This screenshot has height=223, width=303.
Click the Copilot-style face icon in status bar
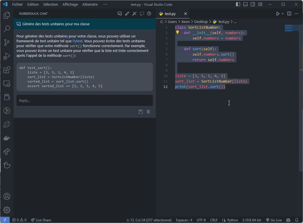[x=288, y=220]
